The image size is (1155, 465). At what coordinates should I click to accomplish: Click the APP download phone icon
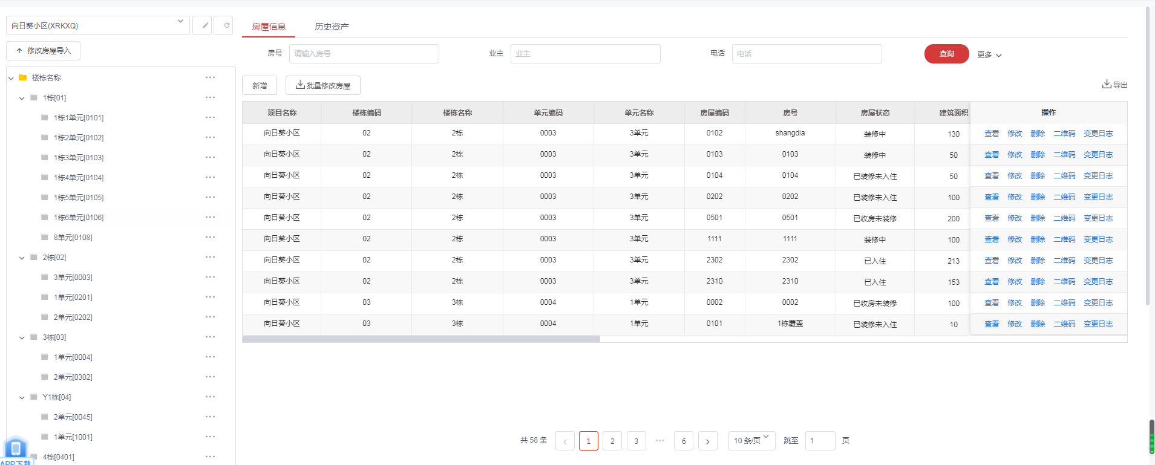[16, 448]
